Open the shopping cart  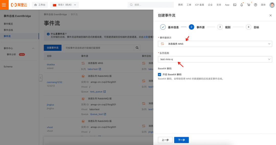249,5
